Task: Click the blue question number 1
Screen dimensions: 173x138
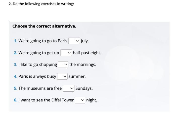Action: 15,41
